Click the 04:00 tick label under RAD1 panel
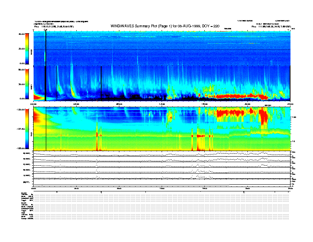The image size is (313, 242). click(x=76, y=104)
